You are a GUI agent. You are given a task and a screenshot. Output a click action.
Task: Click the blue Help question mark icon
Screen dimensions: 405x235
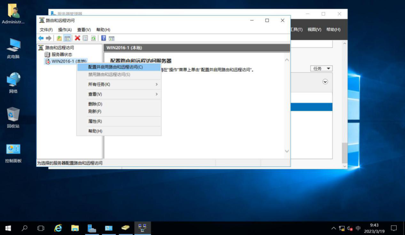tap(104, 38)
